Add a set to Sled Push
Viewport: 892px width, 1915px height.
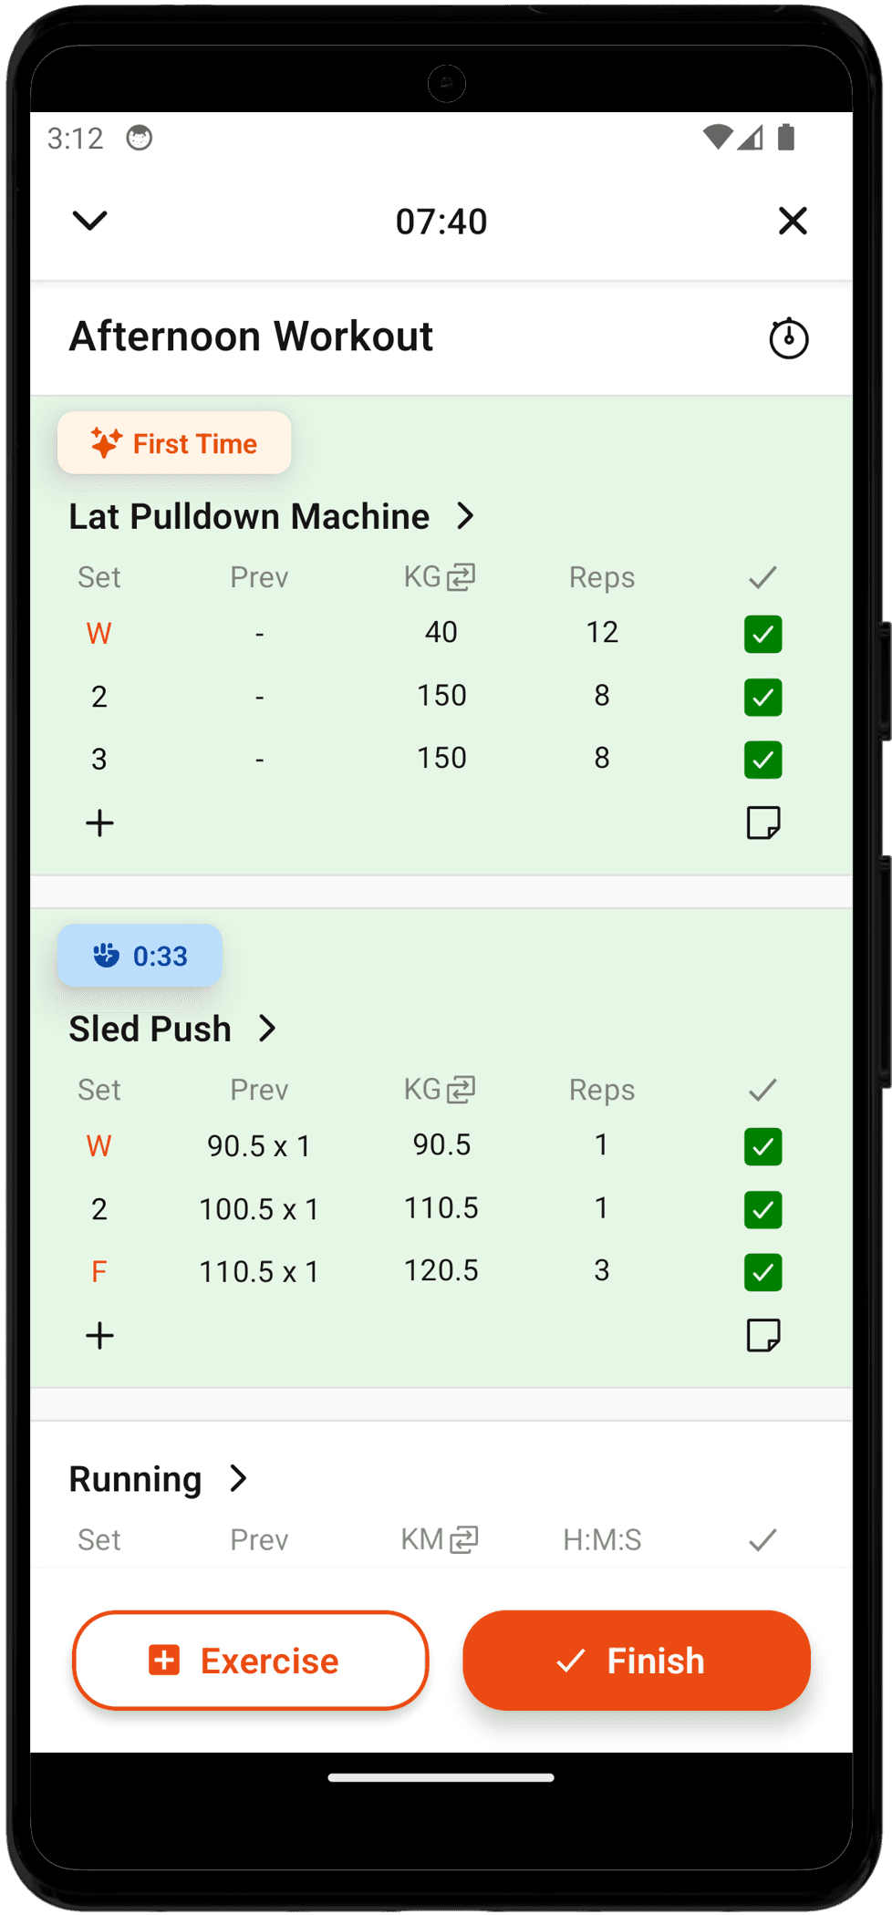pos(99,1336)
